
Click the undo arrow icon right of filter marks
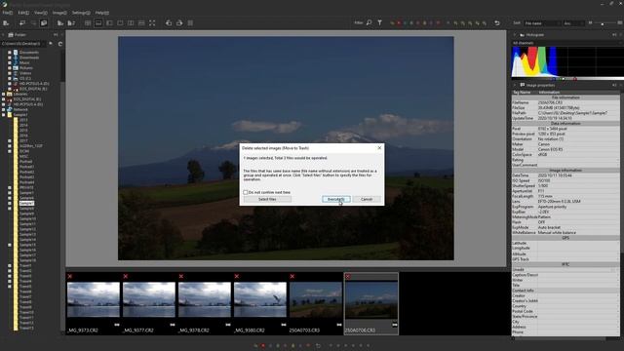tap(497, 23)
